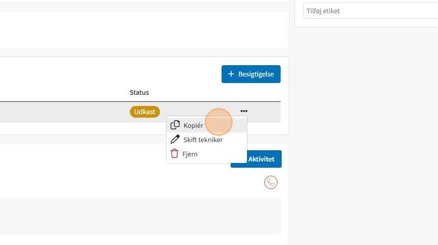Click the Kopiér label text
Viewport: 438px width, 245px height.
coord(194,125)
